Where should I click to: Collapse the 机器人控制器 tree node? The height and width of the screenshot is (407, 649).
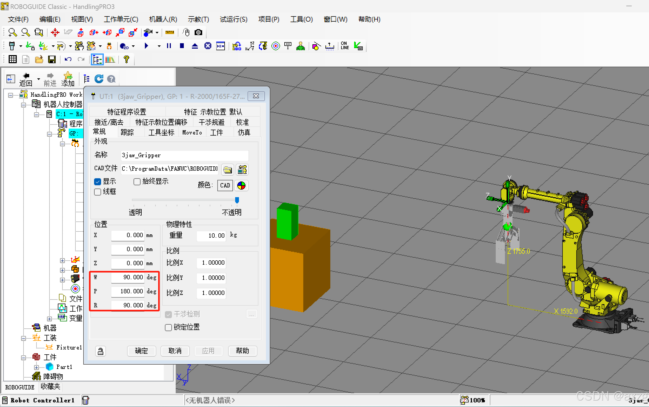click(24, 105)
